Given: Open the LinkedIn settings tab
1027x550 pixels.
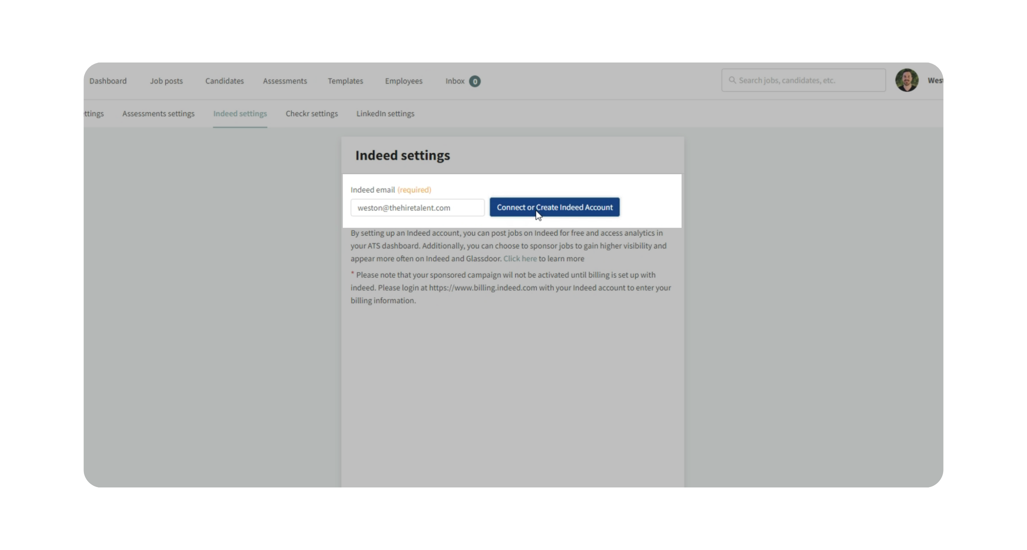Looking at the screenshot, I should (385, 113).
